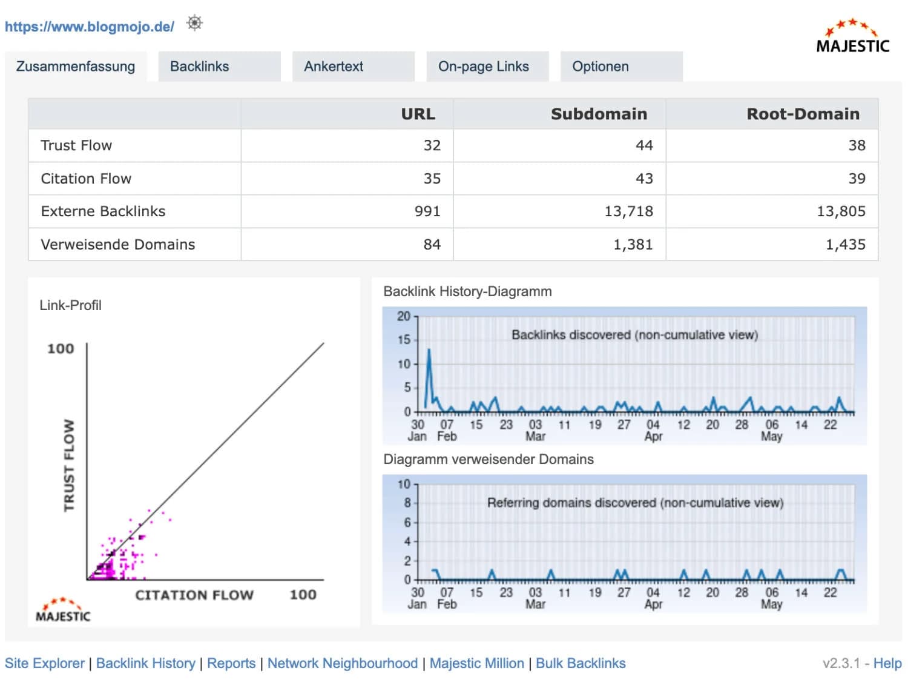
Task: Click the Reports link
Action: [x=231, y=663]
